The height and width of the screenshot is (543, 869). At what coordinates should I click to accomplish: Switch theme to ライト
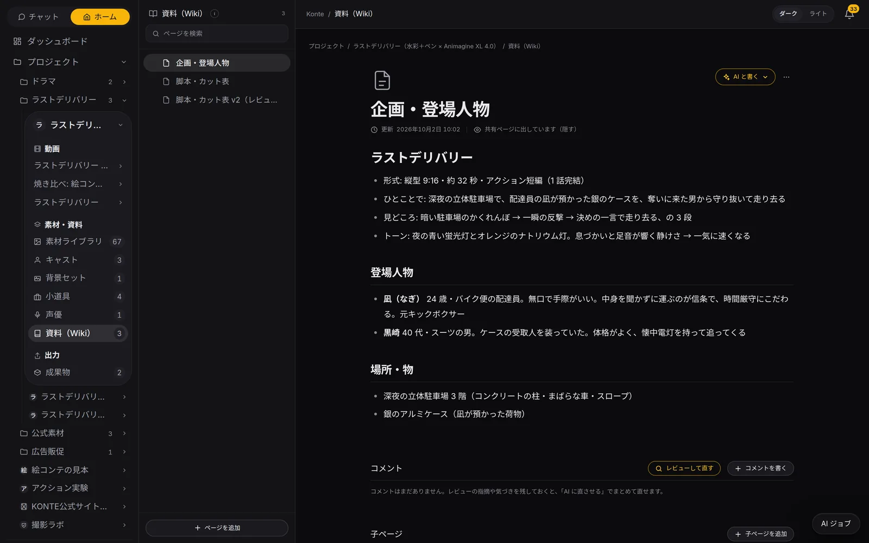click(818, 14)
